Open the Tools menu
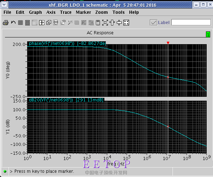 point(118,12)
